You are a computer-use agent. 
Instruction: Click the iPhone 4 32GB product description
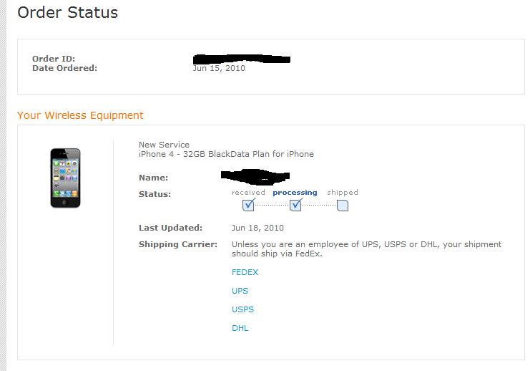tap(226, 154)
